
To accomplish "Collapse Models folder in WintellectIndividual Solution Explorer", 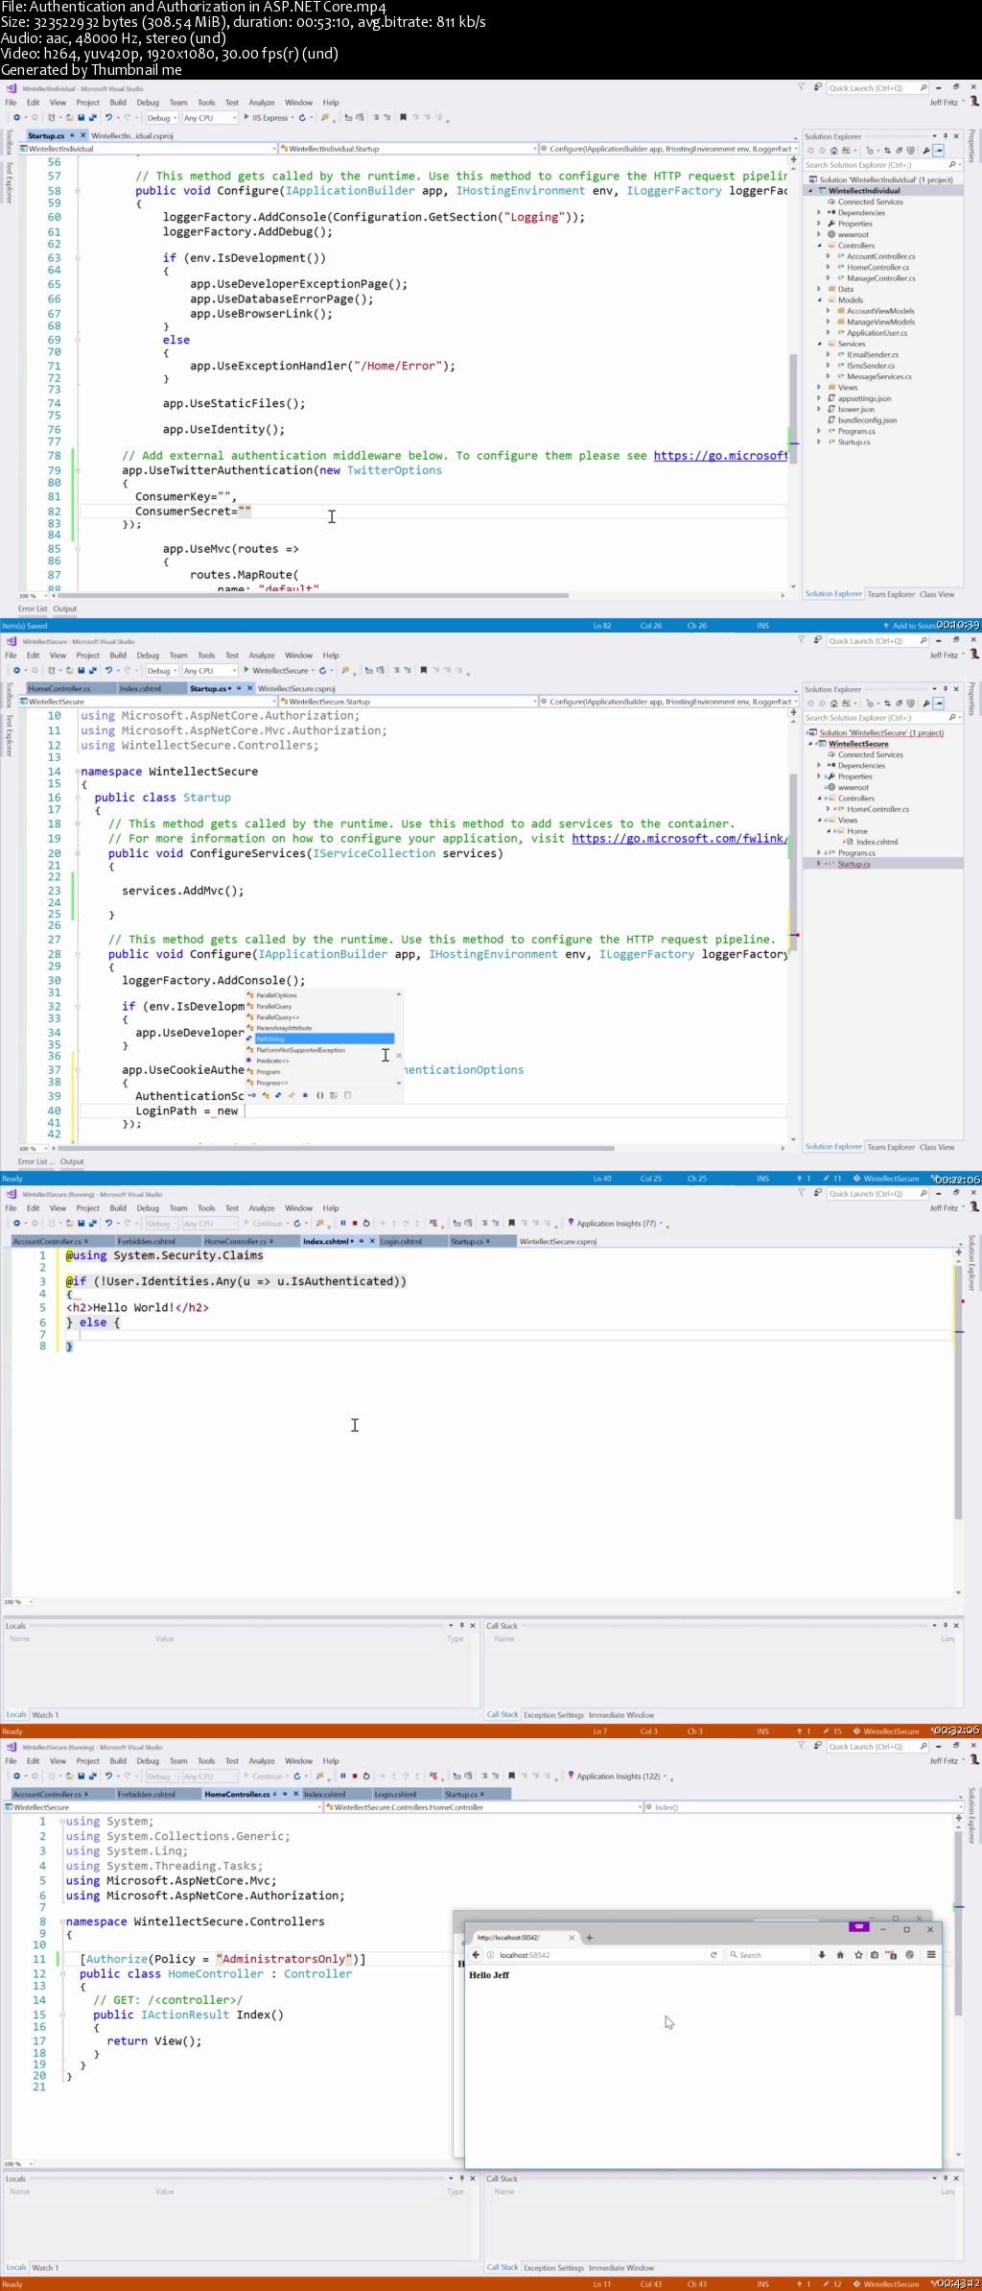I will pos(819,299).
